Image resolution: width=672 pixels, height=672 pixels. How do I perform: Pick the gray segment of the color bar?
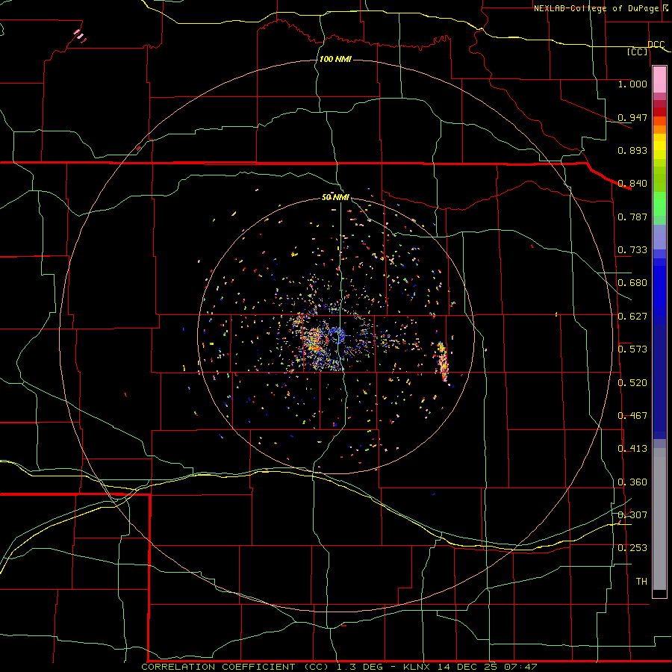point(659,519)
